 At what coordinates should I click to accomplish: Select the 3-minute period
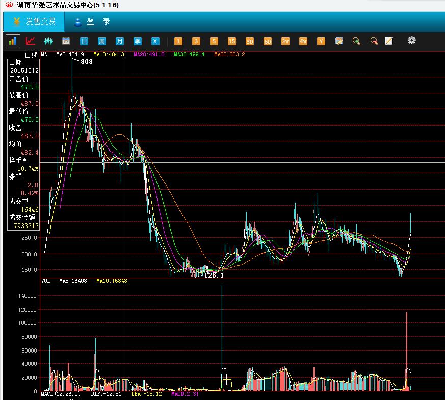pyautogui.click(x=196, y=41)
